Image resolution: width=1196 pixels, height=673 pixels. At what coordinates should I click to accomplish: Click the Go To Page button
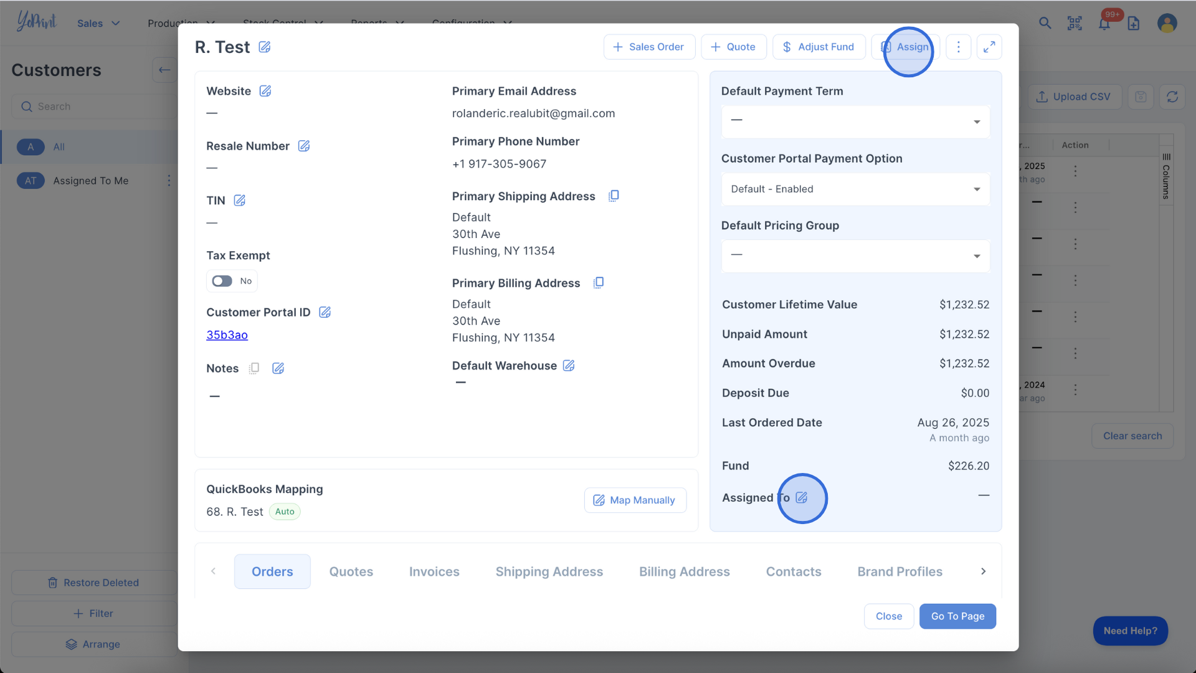coord(957,616)
